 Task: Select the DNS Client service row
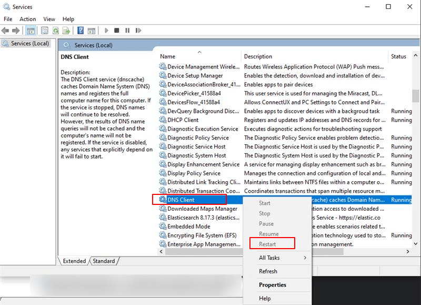[285, 200]
